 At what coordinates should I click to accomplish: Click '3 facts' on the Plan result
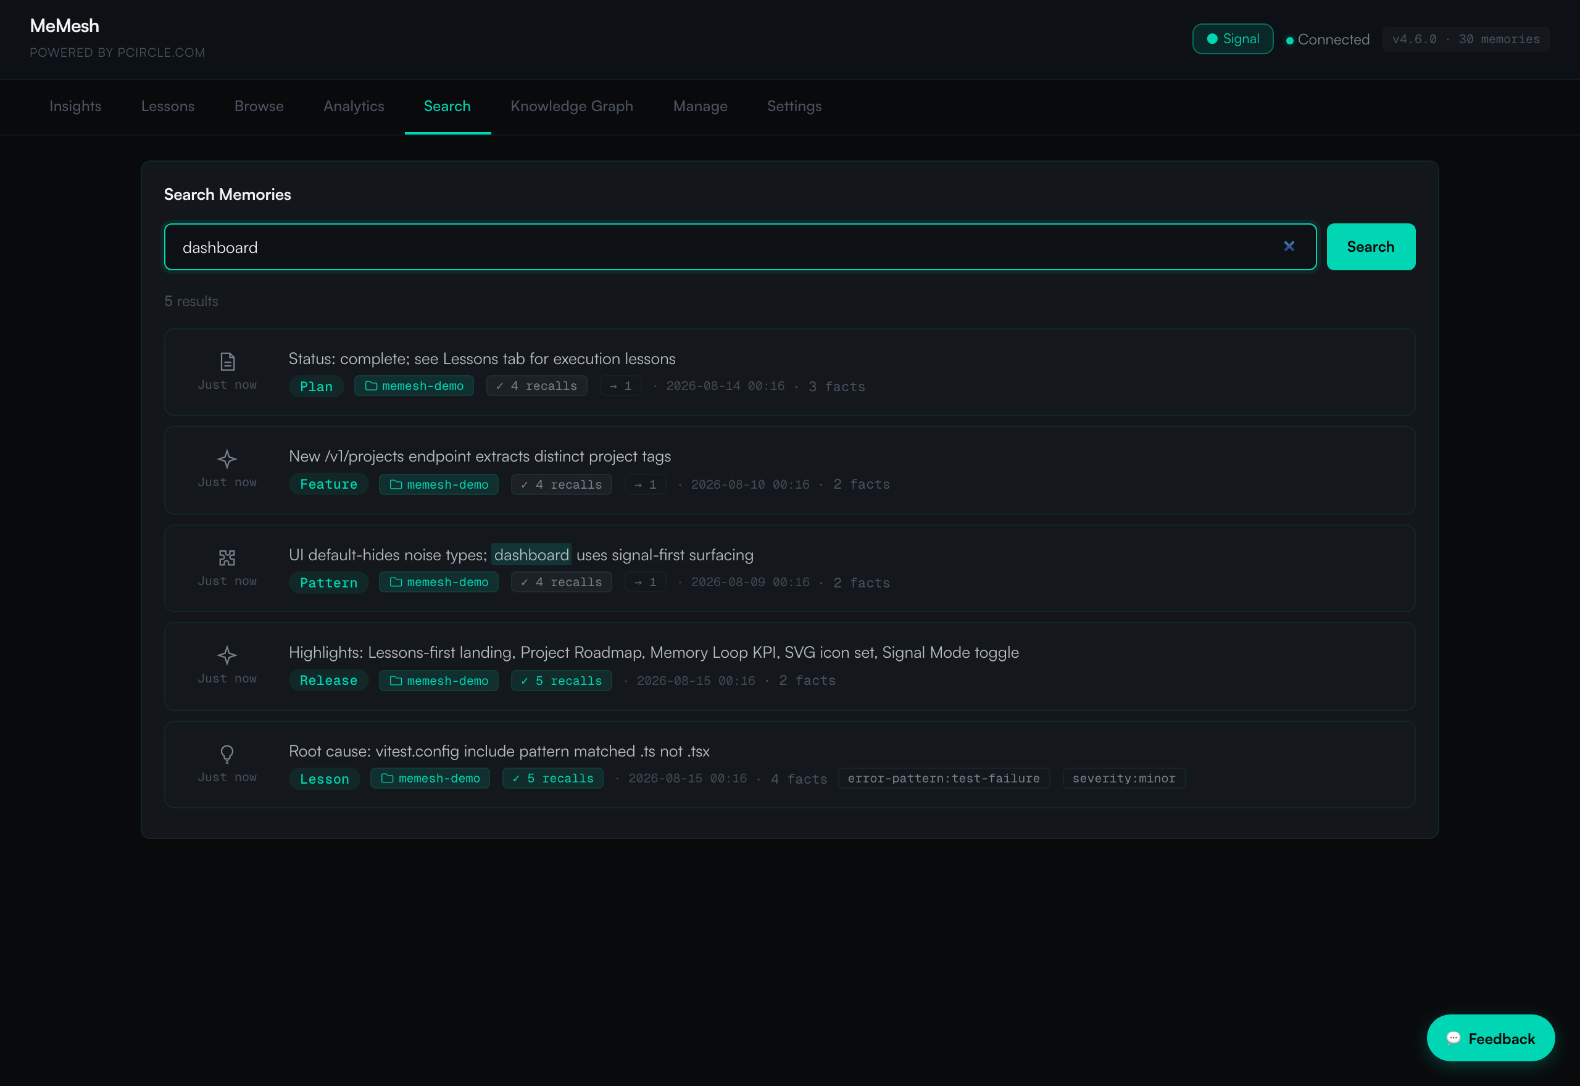(x=837, y=386)
